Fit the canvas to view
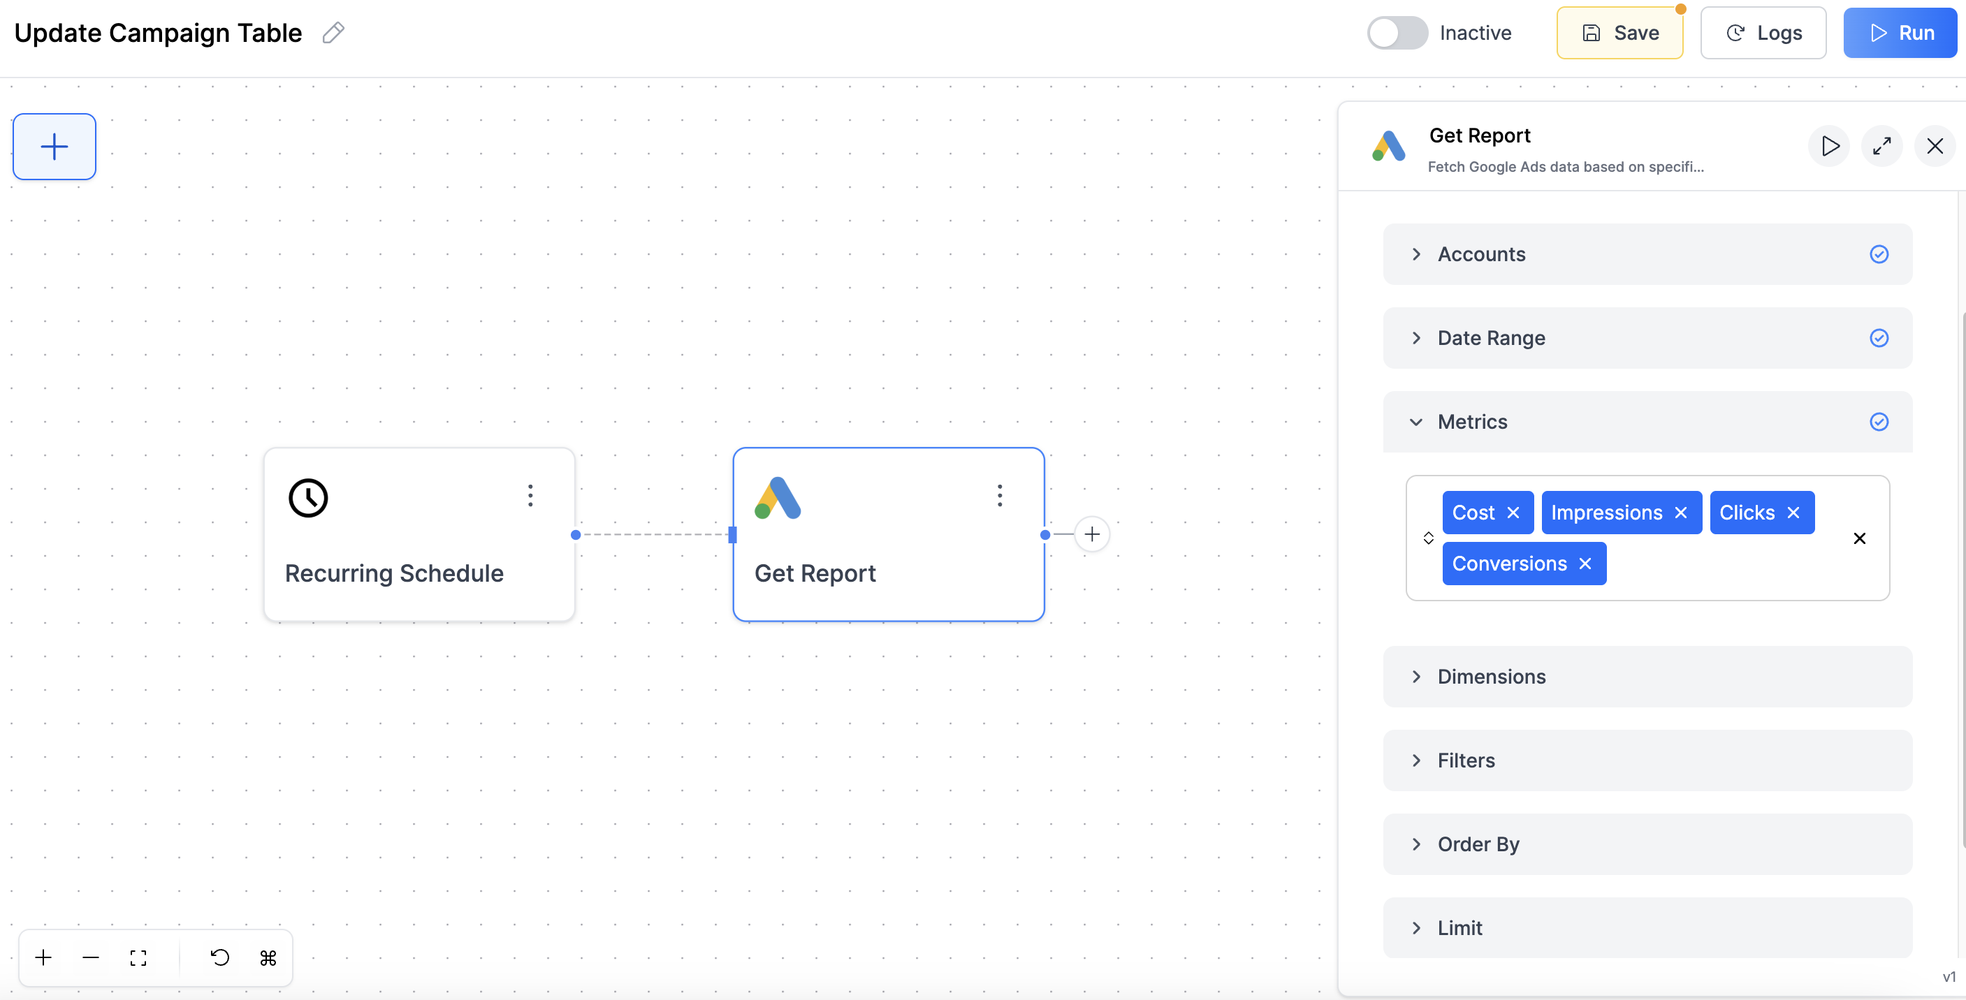1966x1000 pixels. click(138, 957)
